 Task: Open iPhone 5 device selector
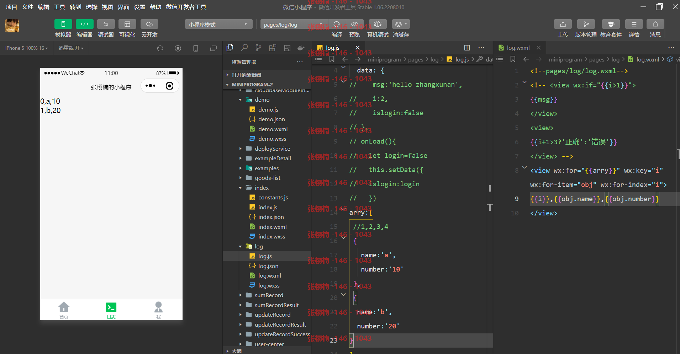pos(26,48)
